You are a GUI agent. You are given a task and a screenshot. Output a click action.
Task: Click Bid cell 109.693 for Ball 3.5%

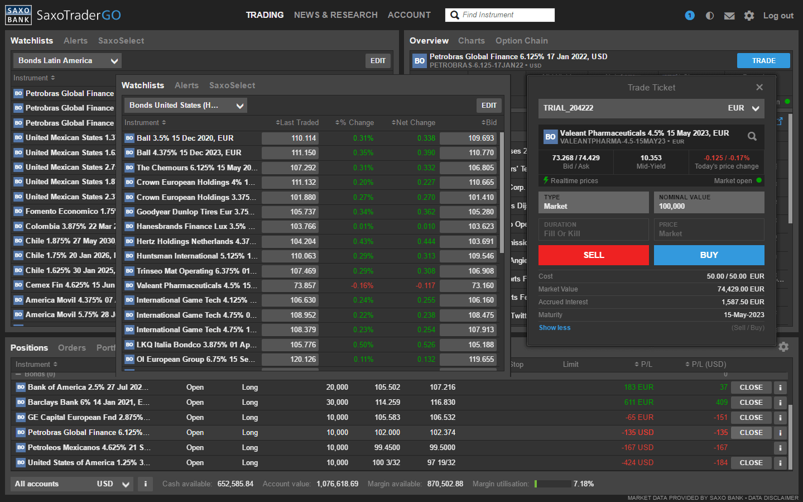(468, 138)
